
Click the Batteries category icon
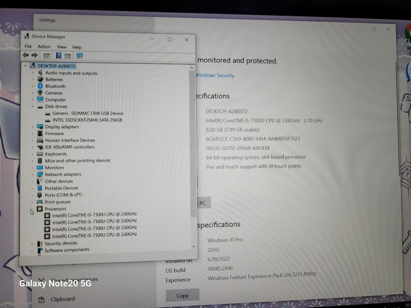40,79
